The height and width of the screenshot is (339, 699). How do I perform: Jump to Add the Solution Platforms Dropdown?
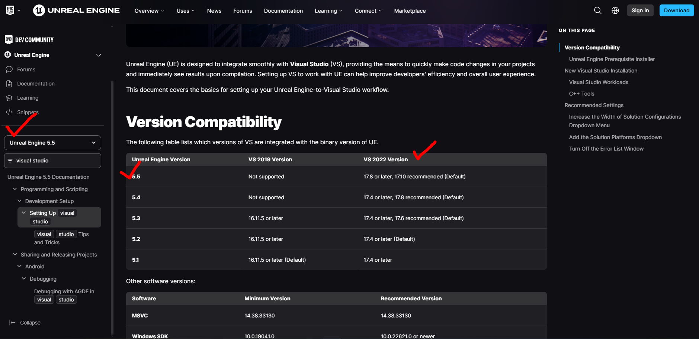(x=615, y=137)
